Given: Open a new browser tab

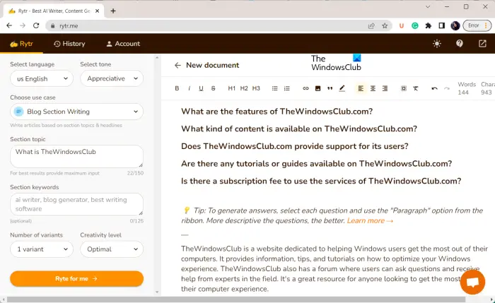Looking at the screenshot, I should click(113, 11).
